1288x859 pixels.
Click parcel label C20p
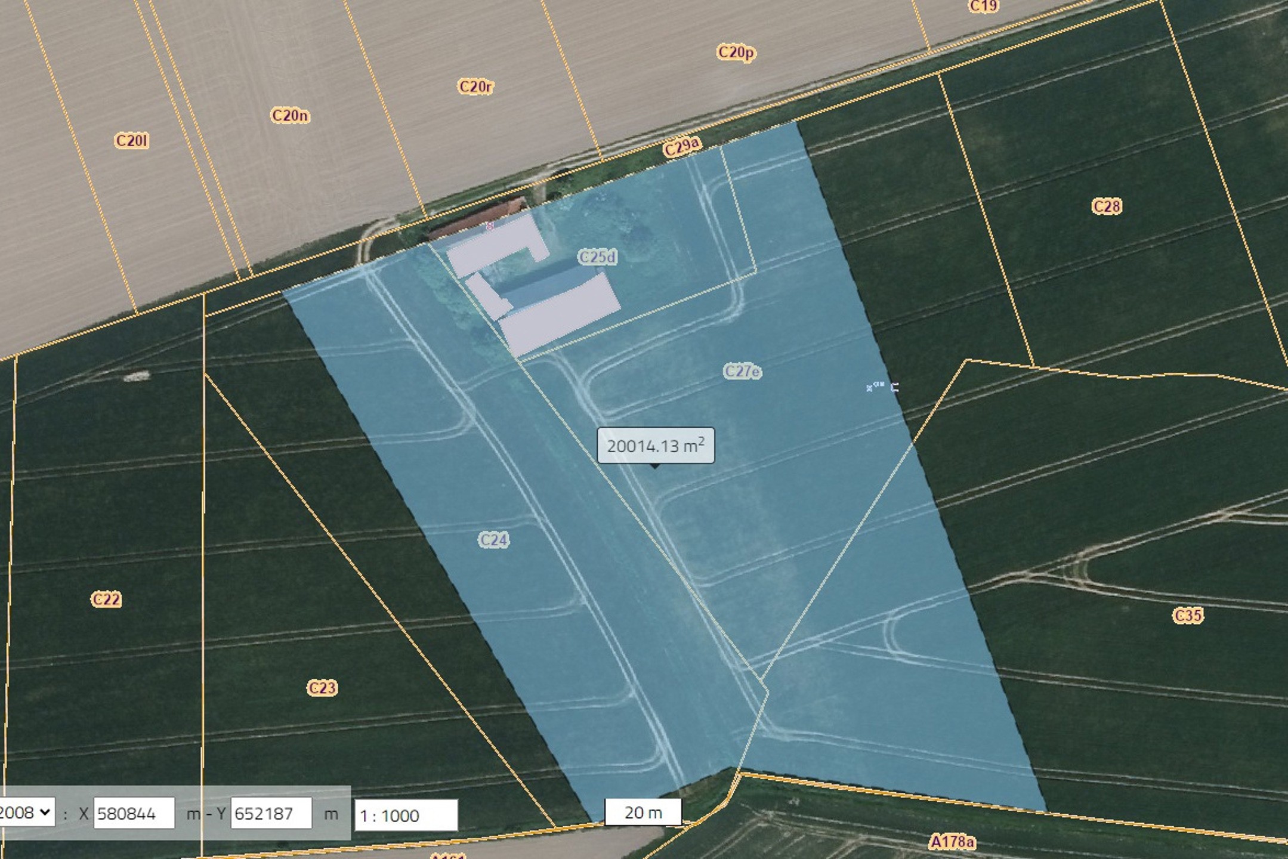tap(736, 52)
